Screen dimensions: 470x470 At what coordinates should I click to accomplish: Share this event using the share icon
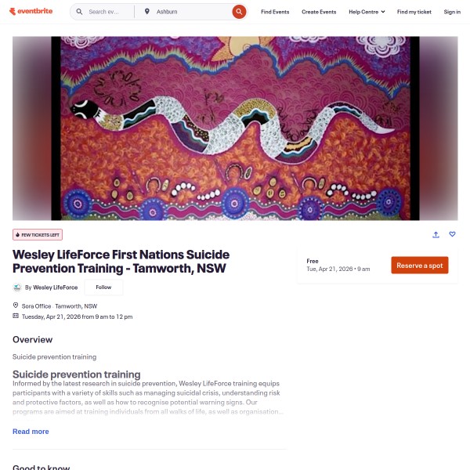436,234
